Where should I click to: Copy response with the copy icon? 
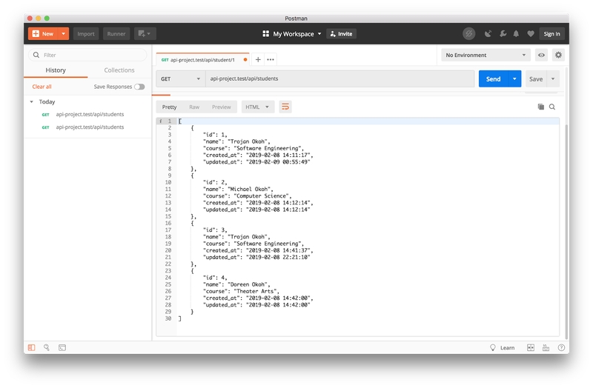click(x=540, y=107)
